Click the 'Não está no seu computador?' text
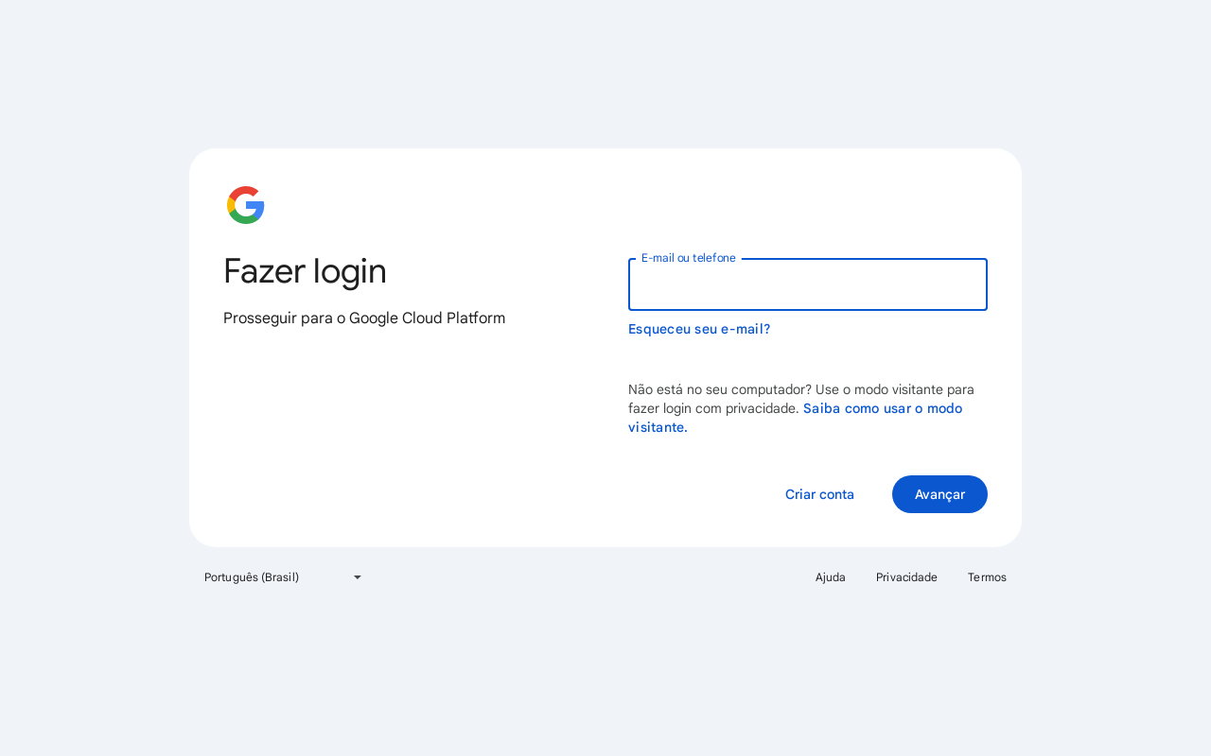This screenshot has height=756, width=1211. tap(720, 389)
